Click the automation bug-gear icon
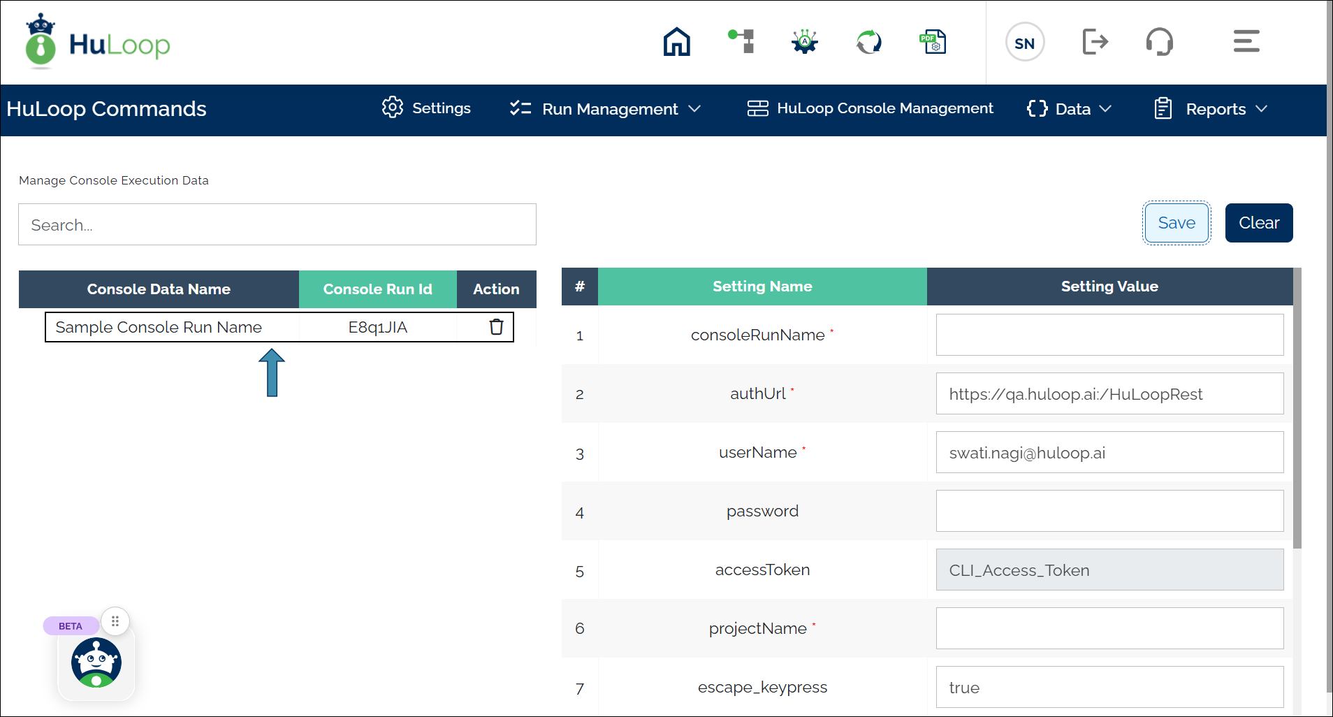This screenshot has height=717, width=1333. [805, 42]
